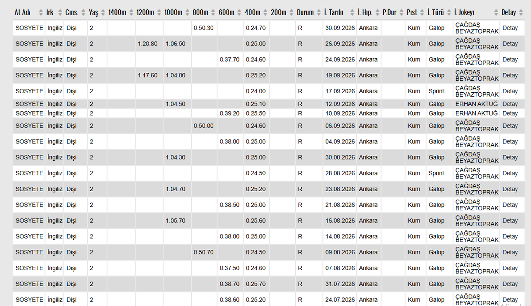Open Detay for the 31.07.2026 workout
The image size is (531, 306).
(510, 284)
